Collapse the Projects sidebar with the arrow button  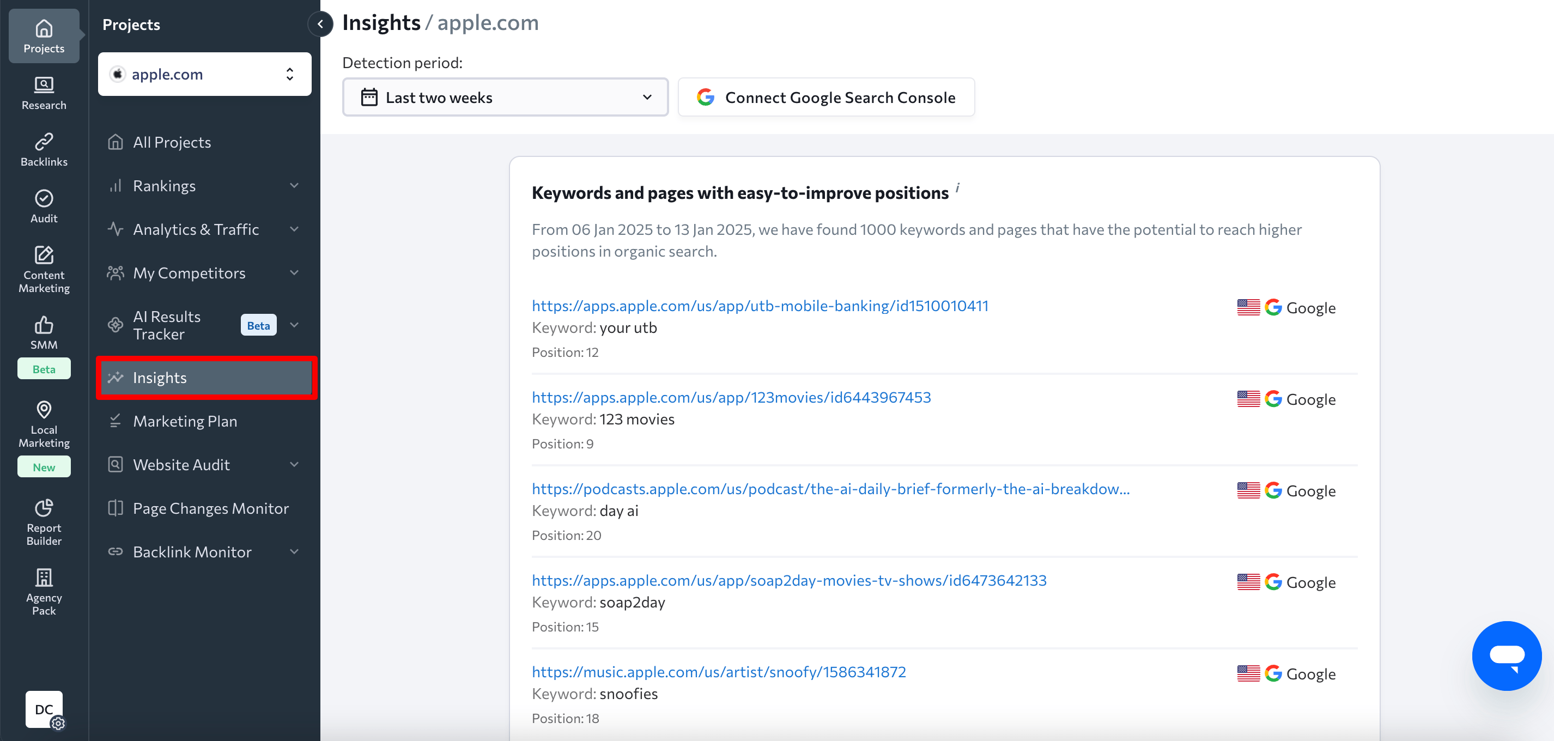click(320, 24)
